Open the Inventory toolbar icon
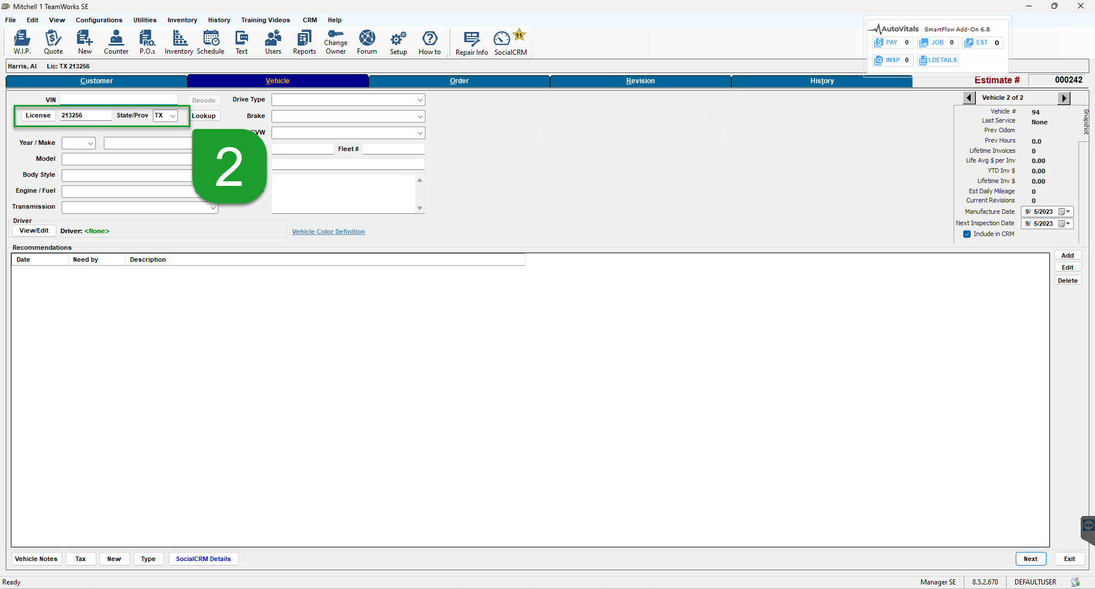This screenshot has height=589, width=1095. pos(179,42)
